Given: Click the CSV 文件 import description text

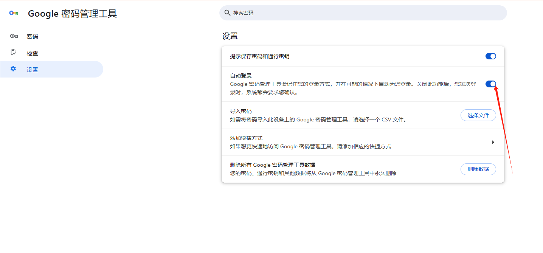Looking at the screenshot, I should (x=318, y=120).
